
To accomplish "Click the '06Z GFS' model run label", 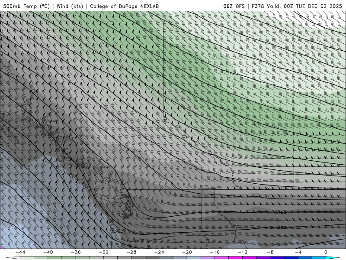I will (x=234, y=6).
